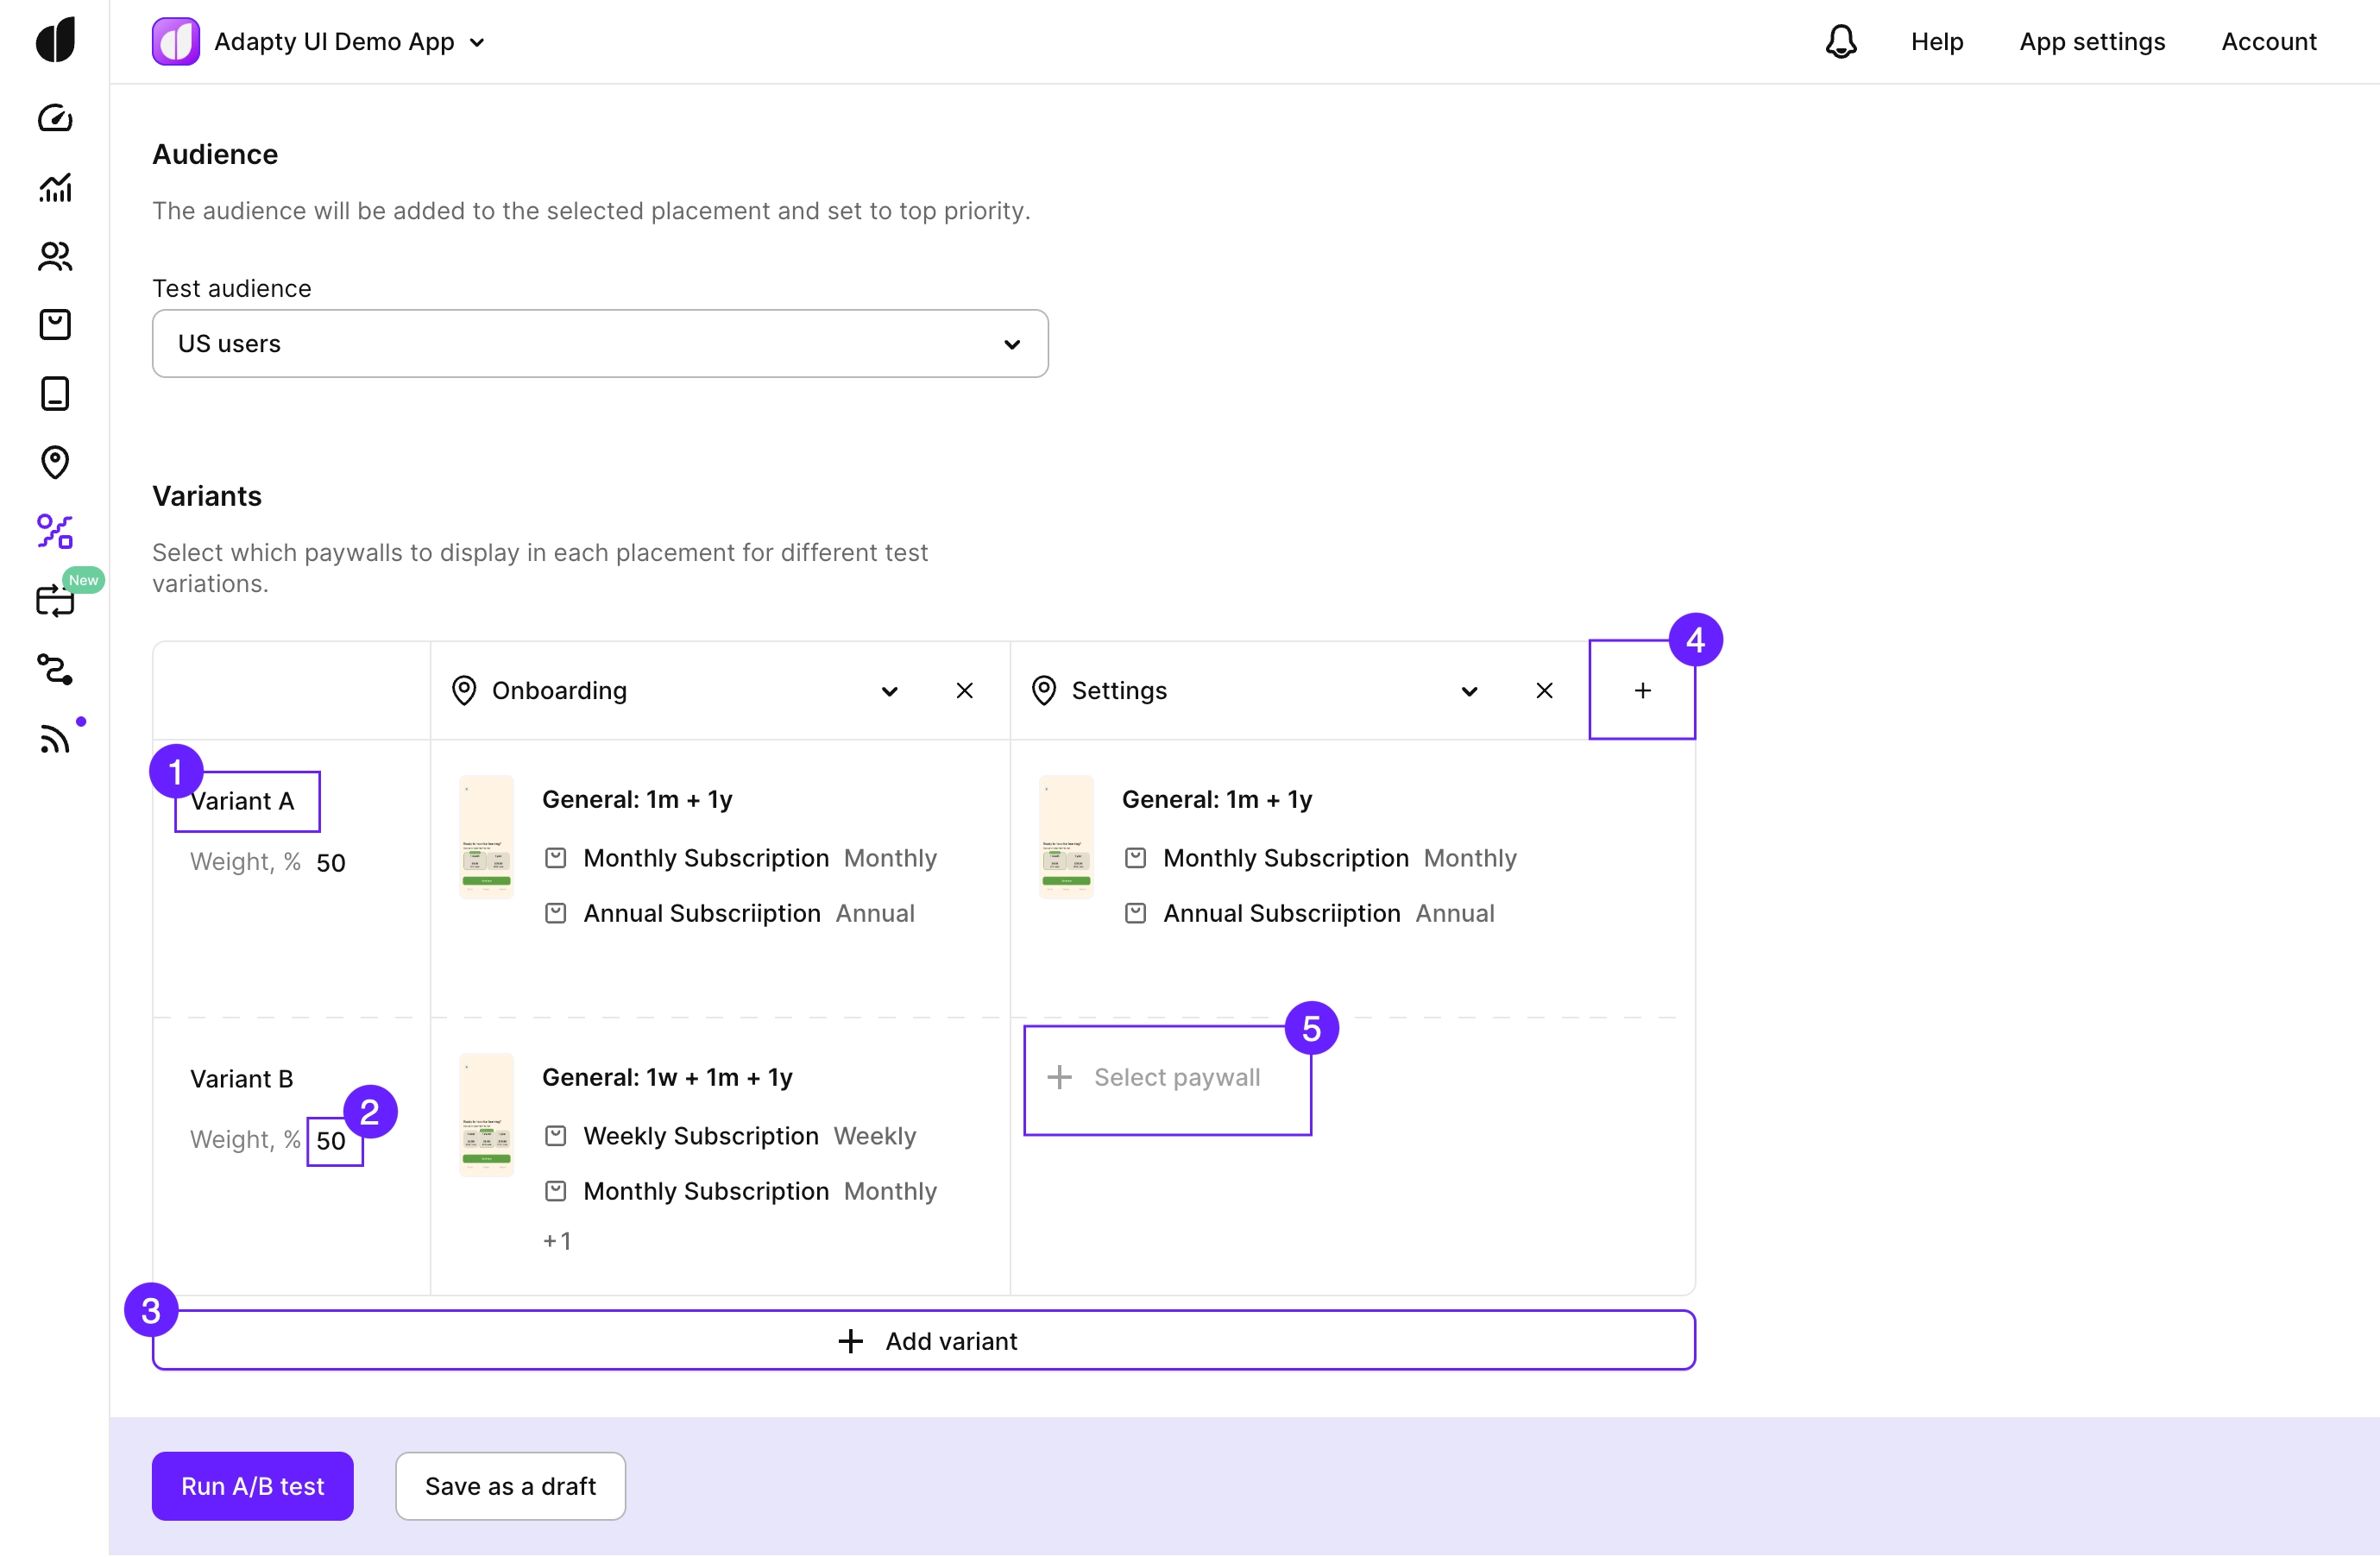Open the Help menu item
This screenshot has height=1557, width=2380.
point(1936,41)
